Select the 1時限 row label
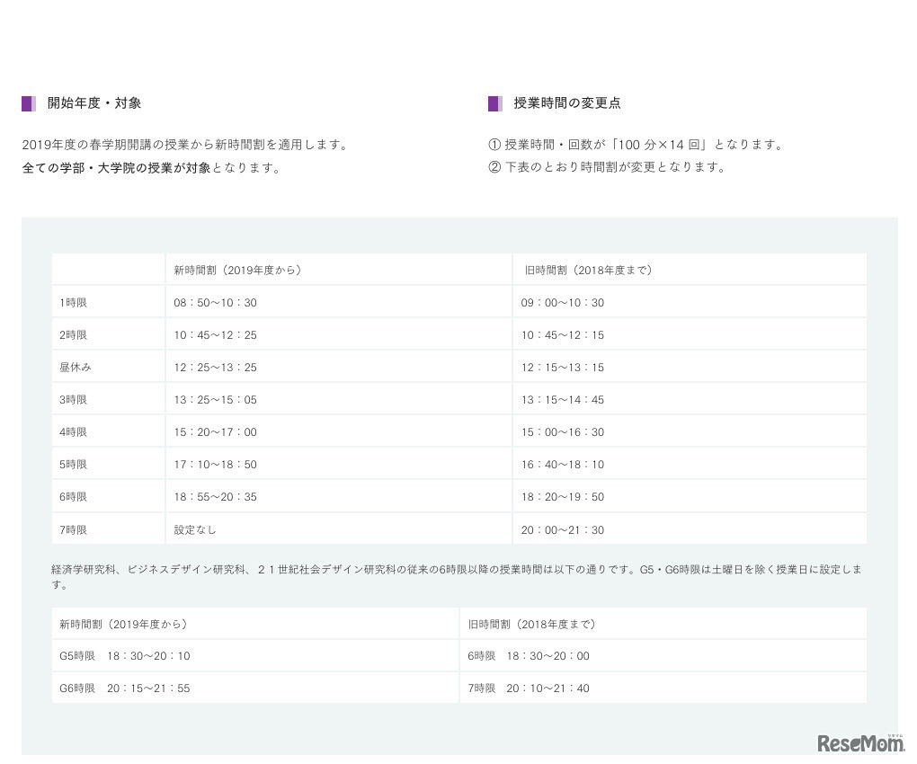The height and width of the screenshot is (764, 917). (x=74, y=303)
